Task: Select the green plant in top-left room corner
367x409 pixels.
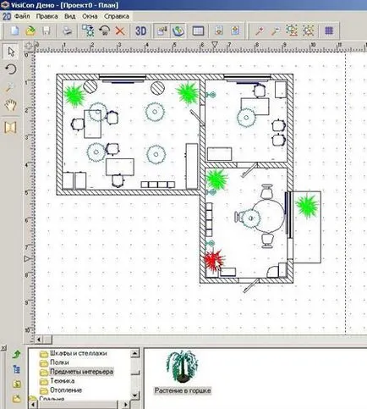Action: [74, 95]
